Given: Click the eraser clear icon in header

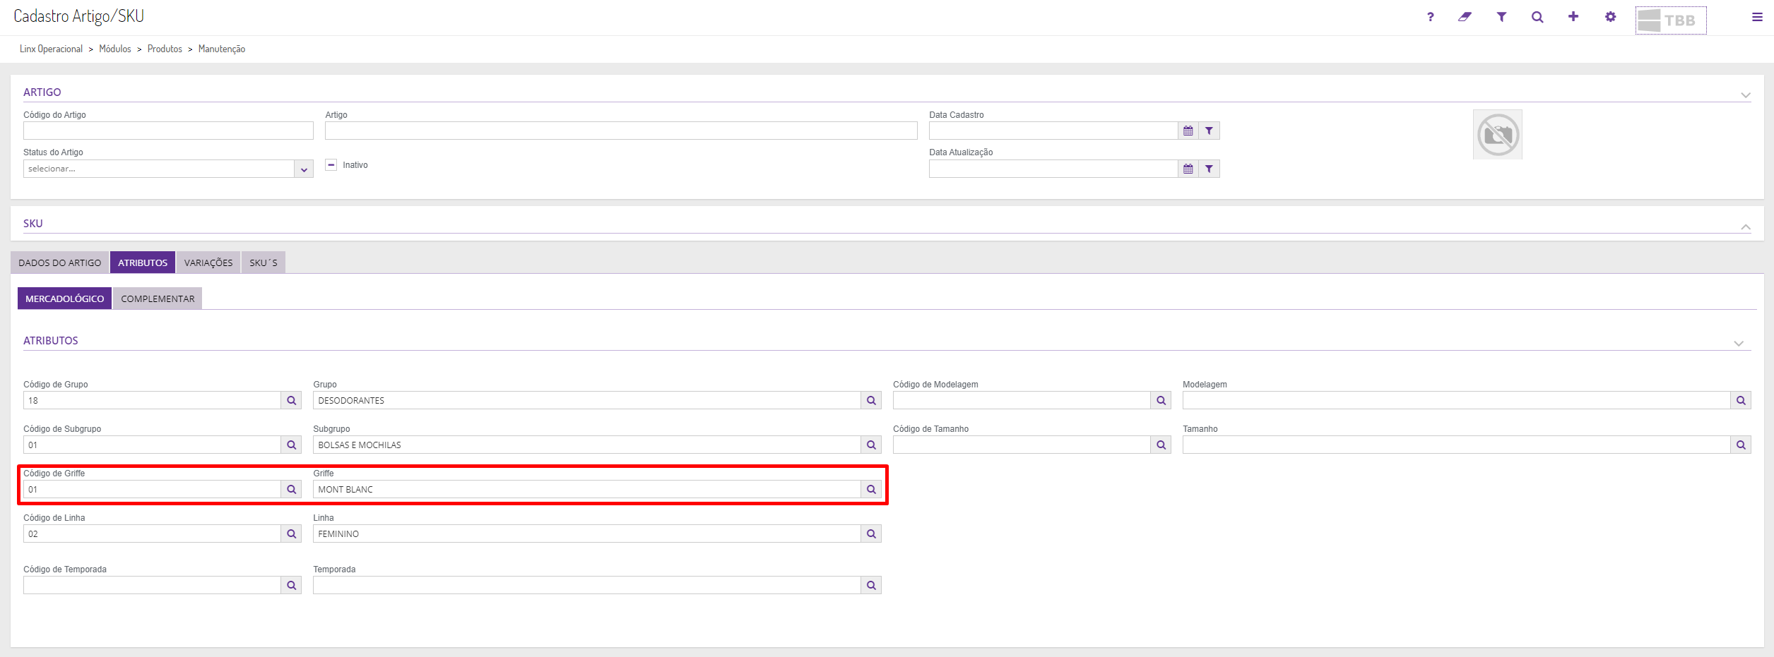Looking at the screenshot, I should 1465,17.
